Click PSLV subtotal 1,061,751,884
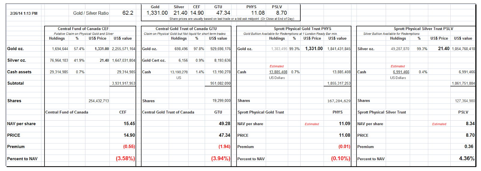This screenshot has height=171, width=481. coord(463,83)
